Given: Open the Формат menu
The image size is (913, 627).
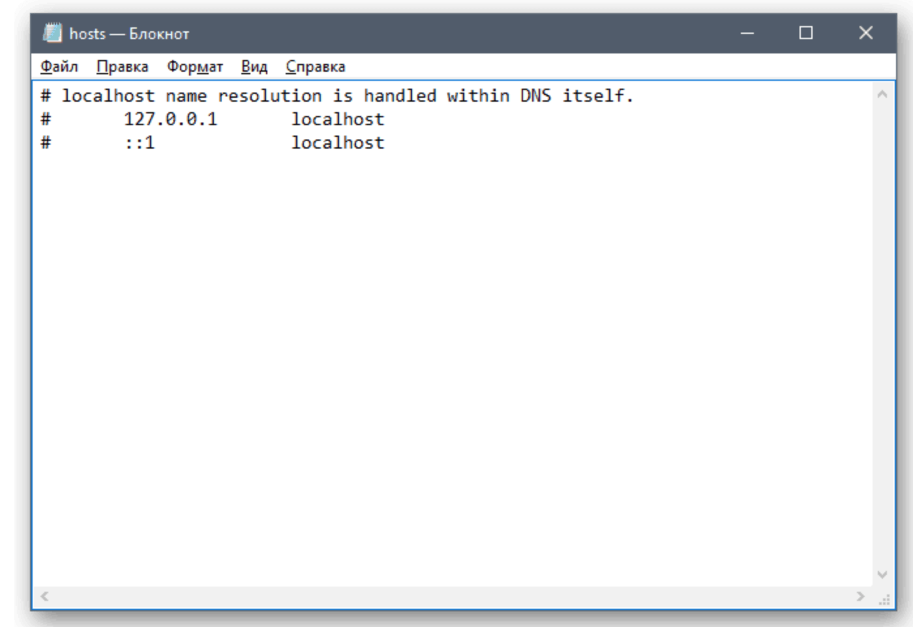Looking at the screenshot, I should 194,66.
